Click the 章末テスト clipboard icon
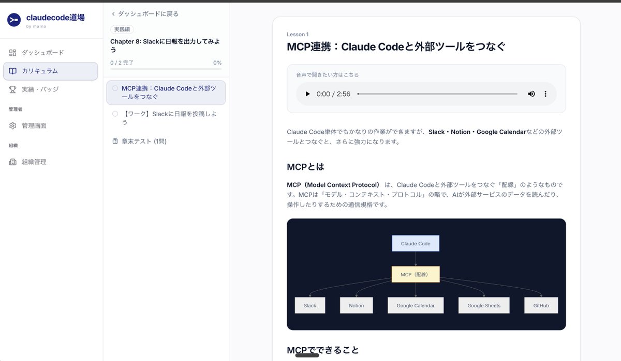621x361 pixels. point(115,141)
